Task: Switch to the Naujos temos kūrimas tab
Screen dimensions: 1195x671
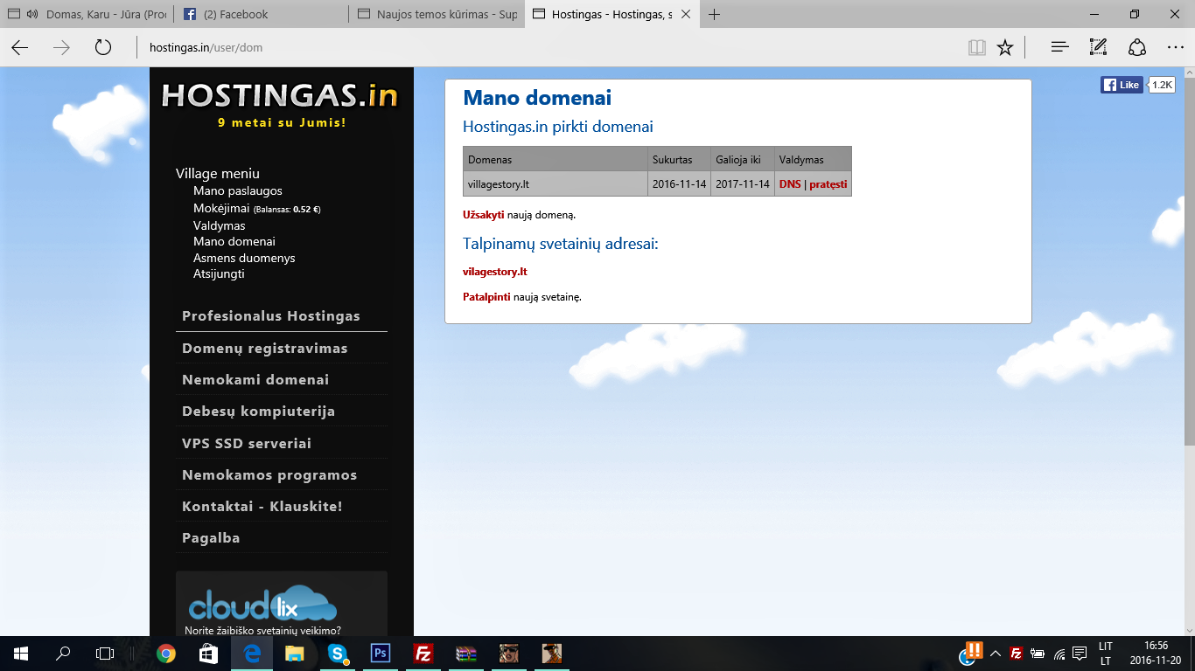Action: coord(437,14)
